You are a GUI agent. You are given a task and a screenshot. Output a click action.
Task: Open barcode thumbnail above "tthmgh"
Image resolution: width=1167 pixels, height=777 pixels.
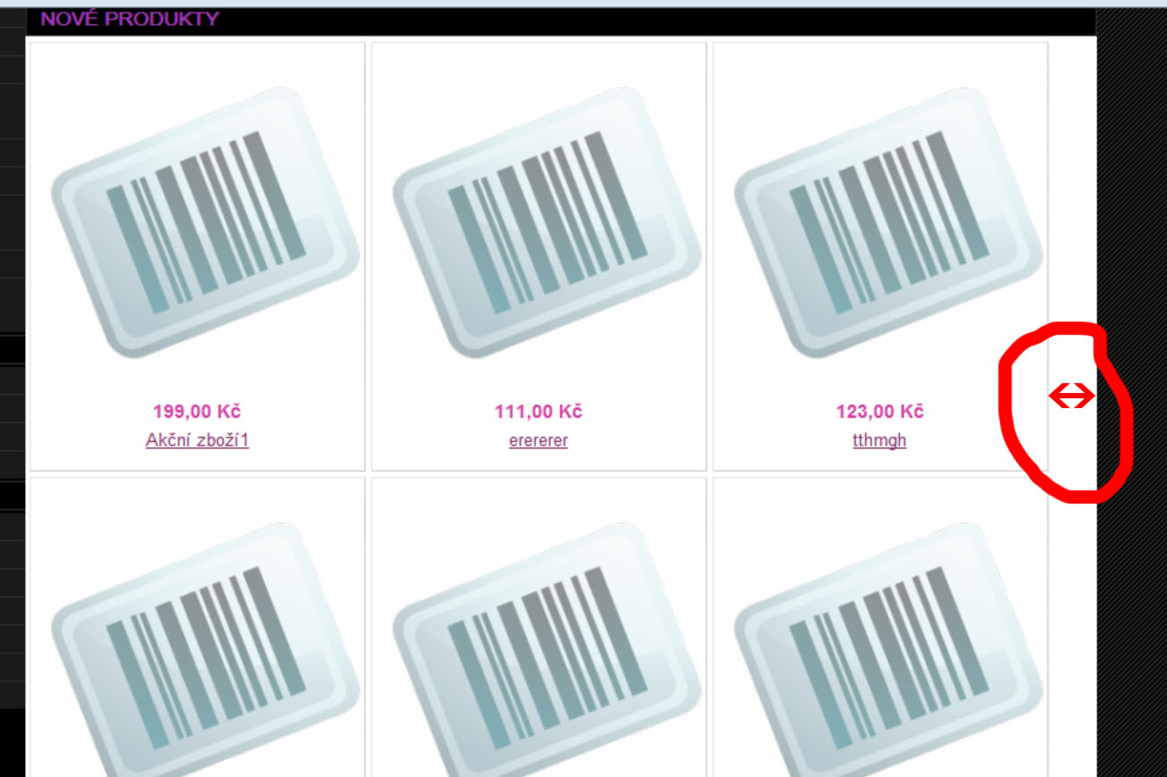pos(888,221)
